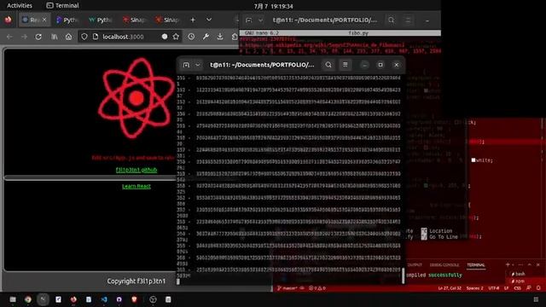The image size is (546, 307).
Task: Change the UTF-8 file encoding
Action: coord(494,288)
